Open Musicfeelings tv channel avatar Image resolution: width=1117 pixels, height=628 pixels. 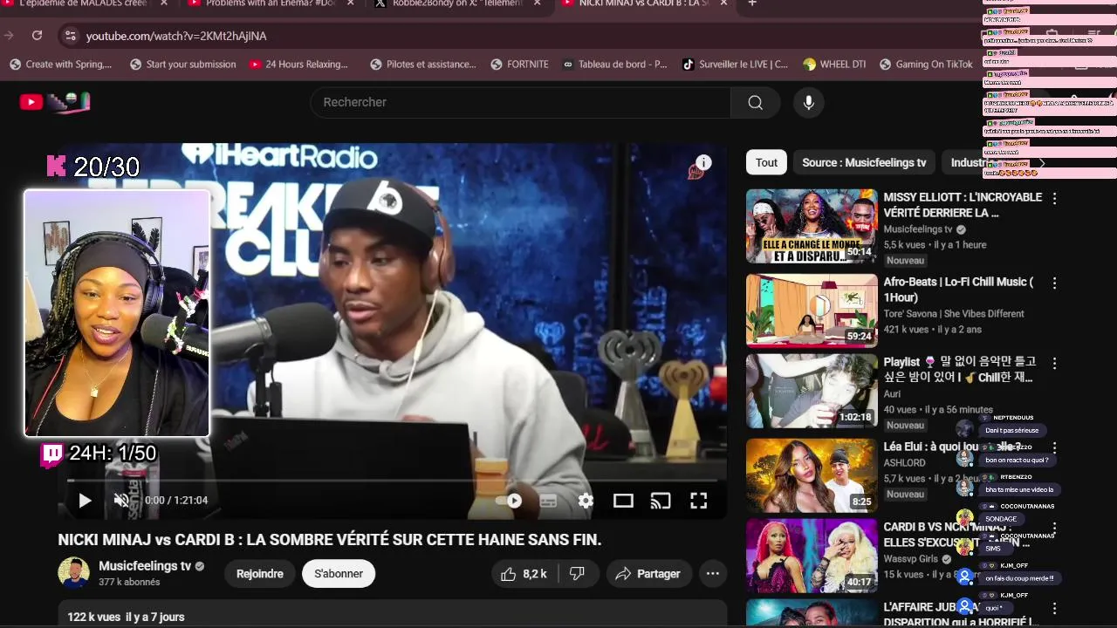point(73,573)
